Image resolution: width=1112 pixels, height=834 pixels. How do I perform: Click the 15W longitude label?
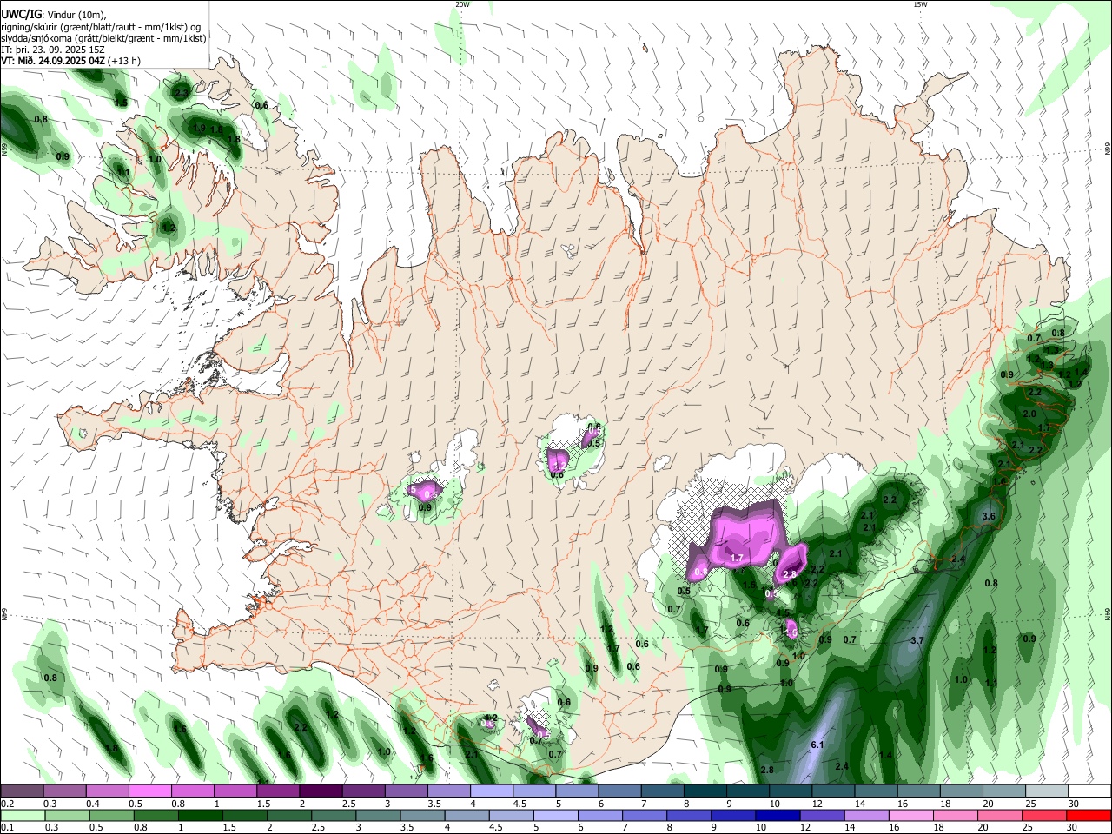pyautogui.click(x=920, y=4)
